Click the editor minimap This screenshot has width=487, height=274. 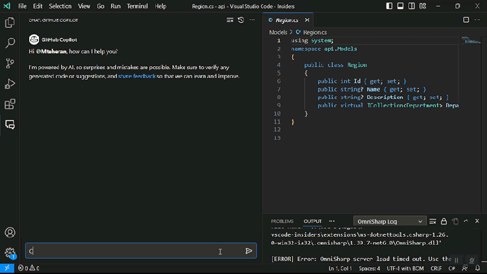(x=471, y=40)
